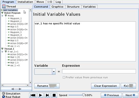
Task: Select the Simulation radio button
Action: point(4,93)
